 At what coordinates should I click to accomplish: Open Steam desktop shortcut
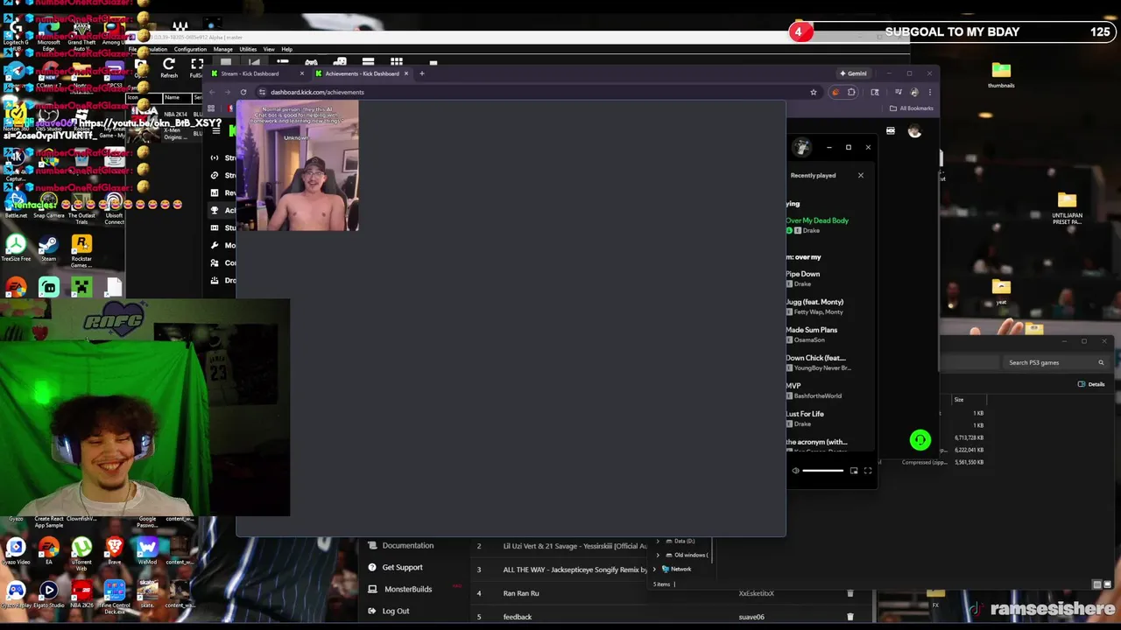48,247
